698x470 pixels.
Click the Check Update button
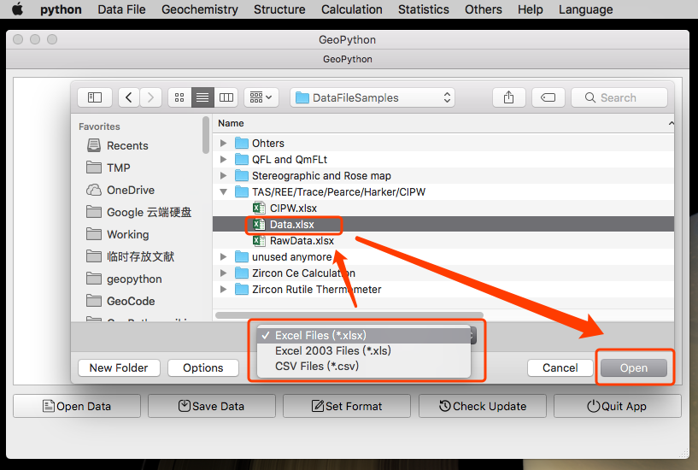point(483,406)
